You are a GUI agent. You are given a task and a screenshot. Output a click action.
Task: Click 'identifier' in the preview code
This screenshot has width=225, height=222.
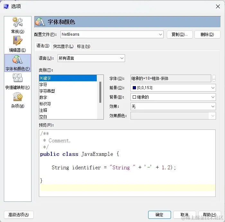[86, 167]
